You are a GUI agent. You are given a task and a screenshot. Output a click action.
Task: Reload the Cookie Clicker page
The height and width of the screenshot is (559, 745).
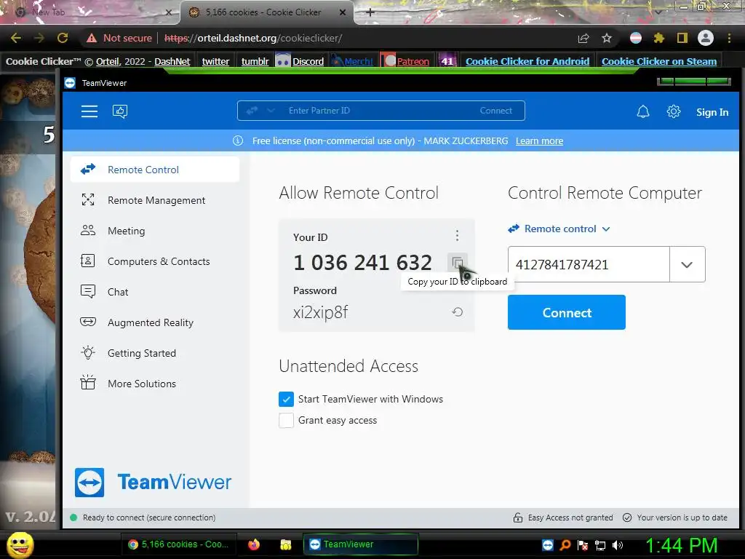tap(63, 38)
